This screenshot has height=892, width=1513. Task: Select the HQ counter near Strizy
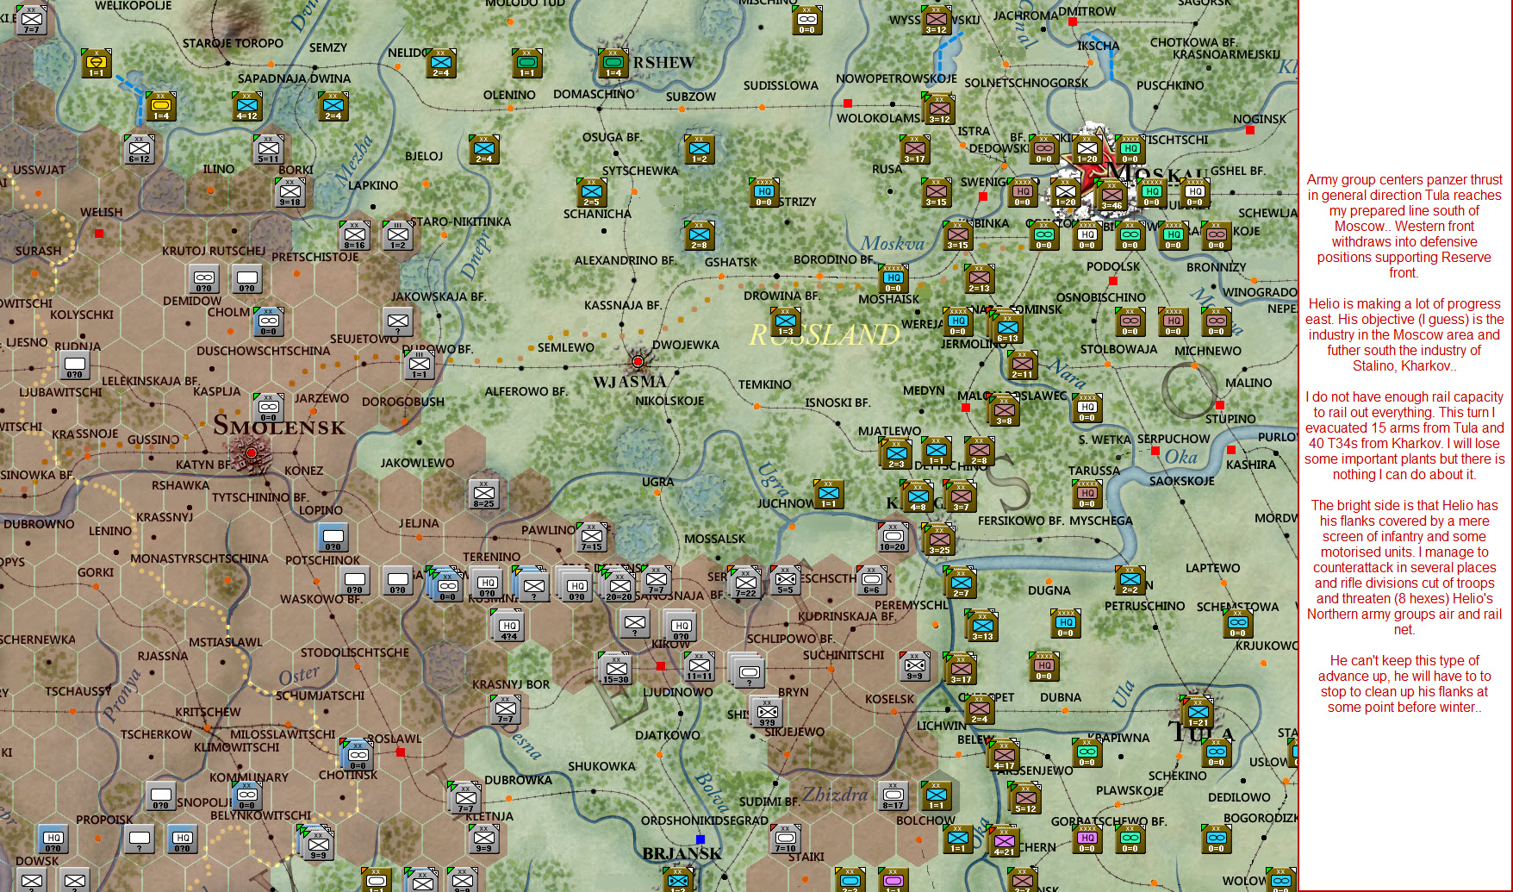point(763,192)
